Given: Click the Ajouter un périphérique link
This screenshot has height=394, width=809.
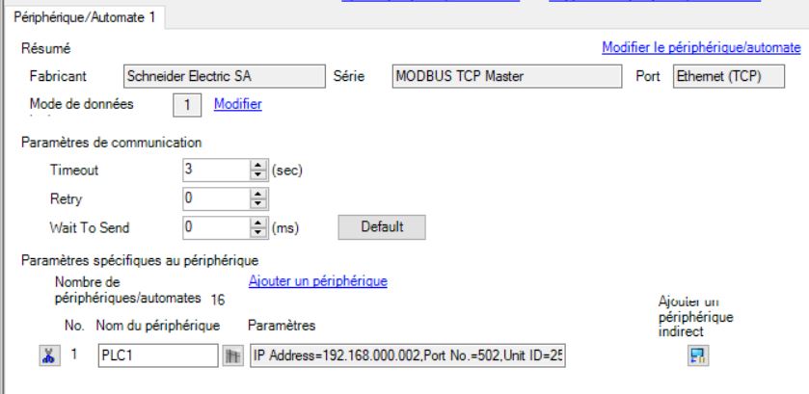Looking at the screenshot, I should click(317, 281).
